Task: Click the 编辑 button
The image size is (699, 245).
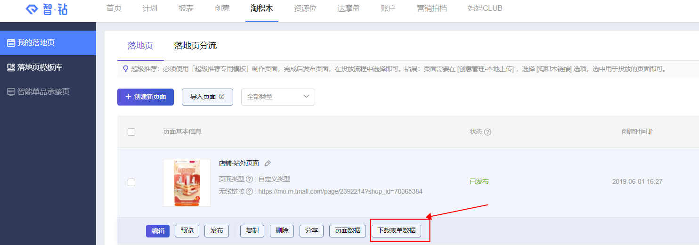Action: pyautogui.click(x=158, y=231)
